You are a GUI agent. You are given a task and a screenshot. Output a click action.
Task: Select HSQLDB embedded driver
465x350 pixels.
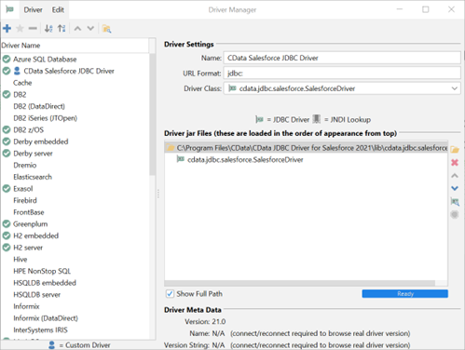coord(45,283)
